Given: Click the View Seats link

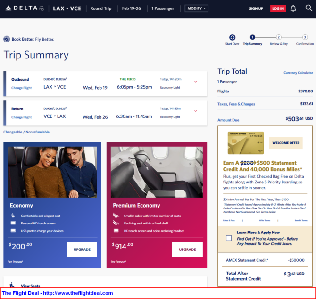Looking at the screenshot, I should pyautogui.click(x=31, y=286).
